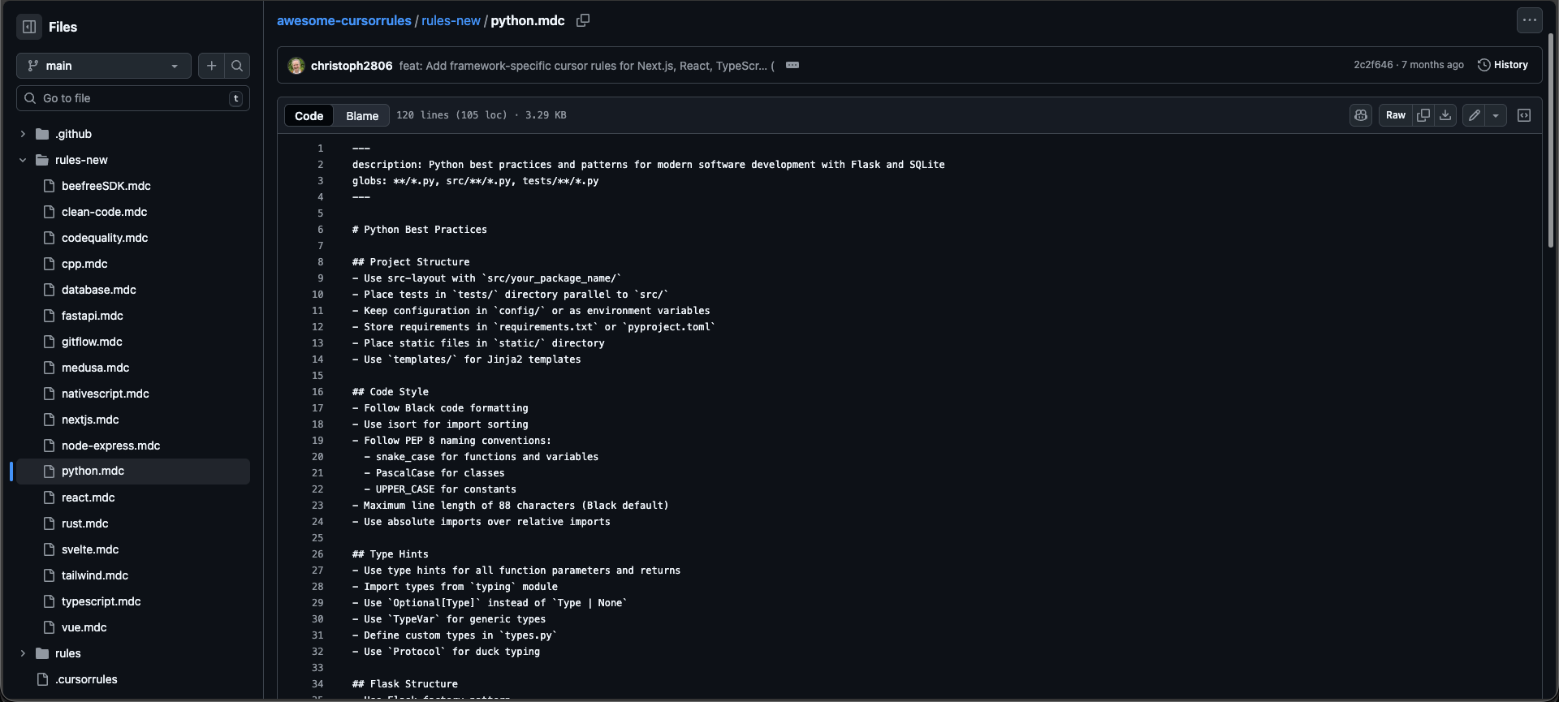The height and width of the screenshot is (702, 1559).
Task: Open the main branch dropdown
Action: [103, 66]
